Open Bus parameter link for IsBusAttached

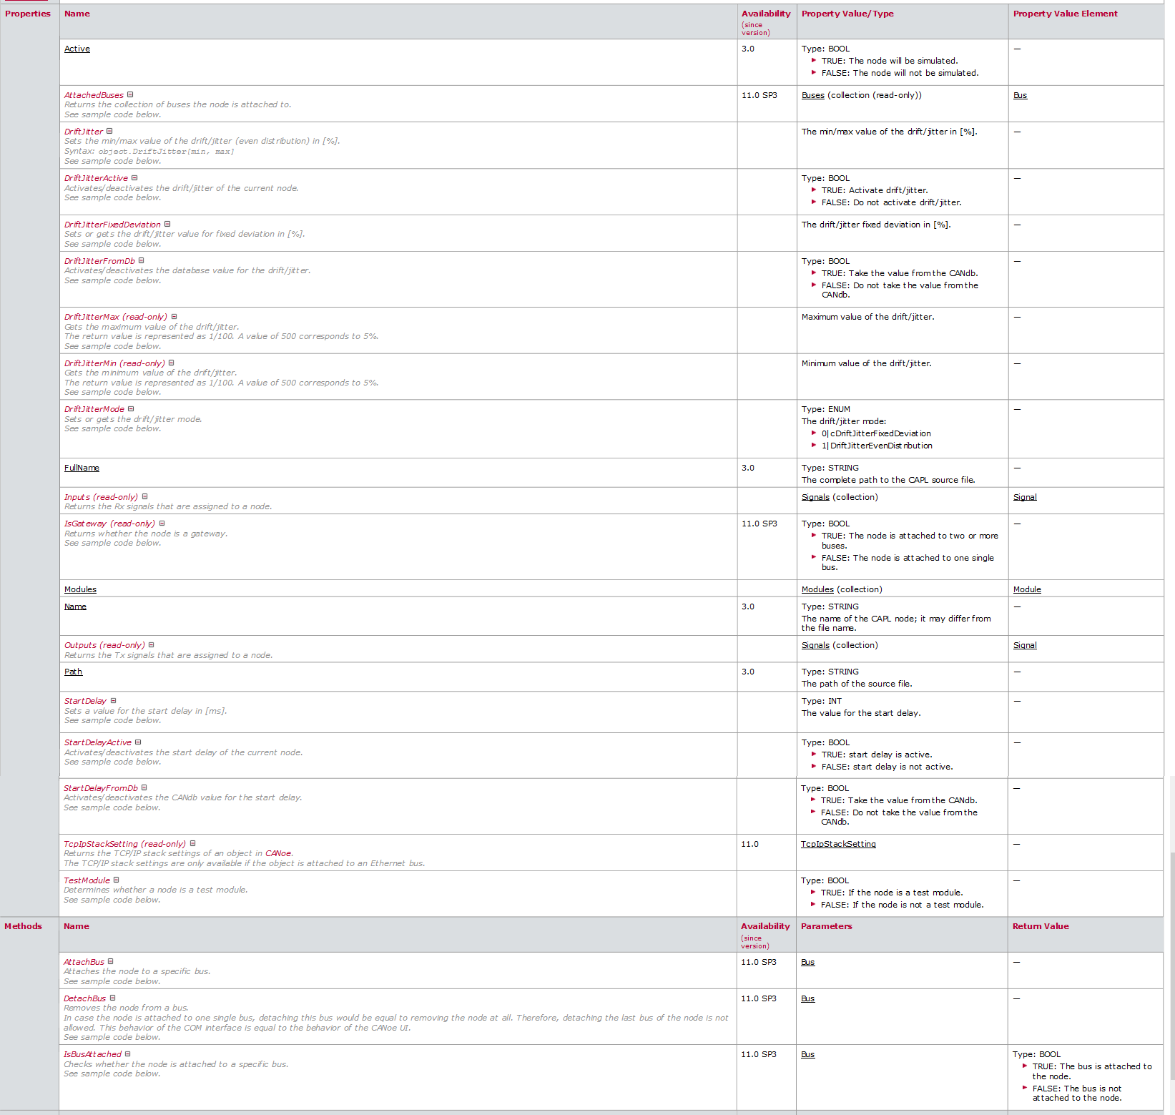pos(808,1054)
